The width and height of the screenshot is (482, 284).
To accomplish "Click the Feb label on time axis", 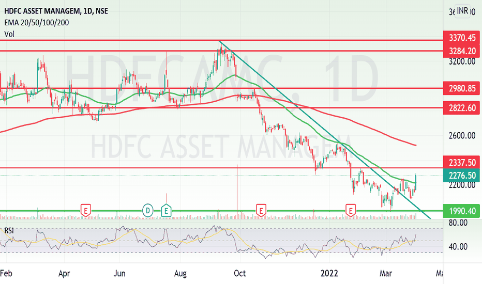I will click(x=6, y=273).
